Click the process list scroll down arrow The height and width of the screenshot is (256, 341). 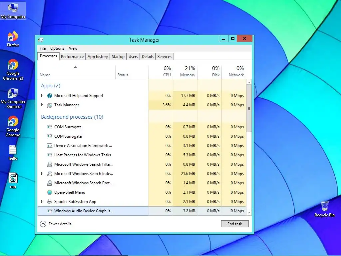(249, 213)
